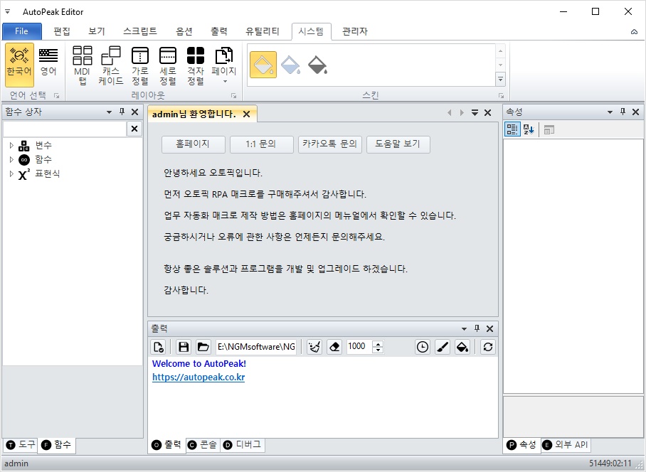
Task: Close the admin님 환영합니다 tab
Action: [x=246, y=114]
